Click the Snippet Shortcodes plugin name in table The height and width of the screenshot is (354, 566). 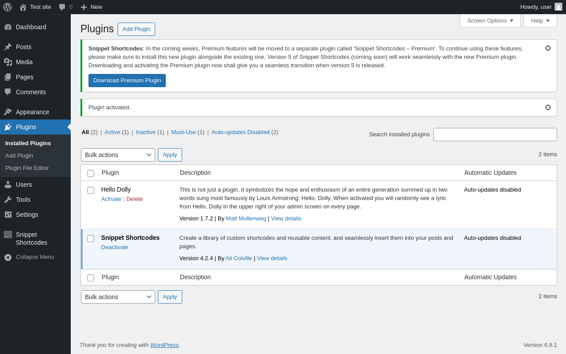[130, 238]
